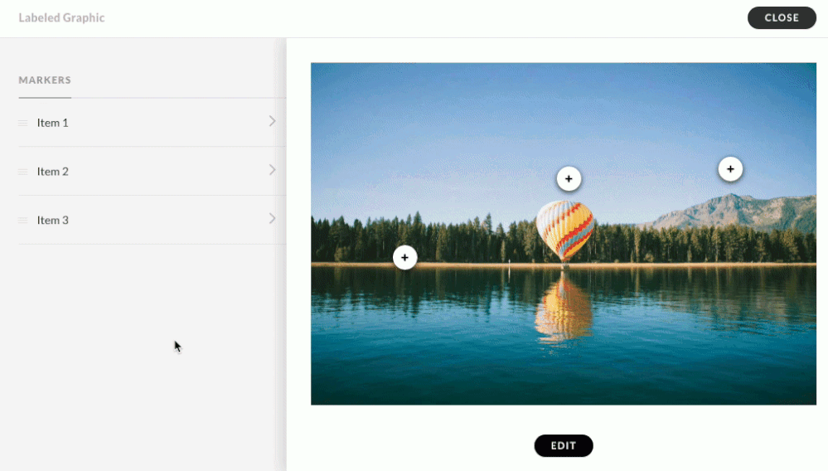Expand Item 2 using its chevron arrow
The image size is (828, 471).
click(x=272, y=169)
